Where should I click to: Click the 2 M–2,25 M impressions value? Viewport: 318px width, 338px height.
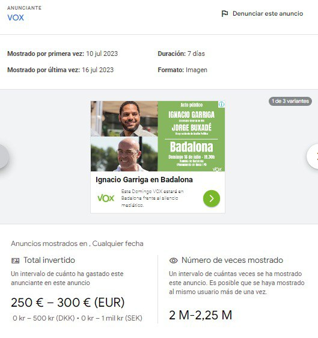(201, 315)
